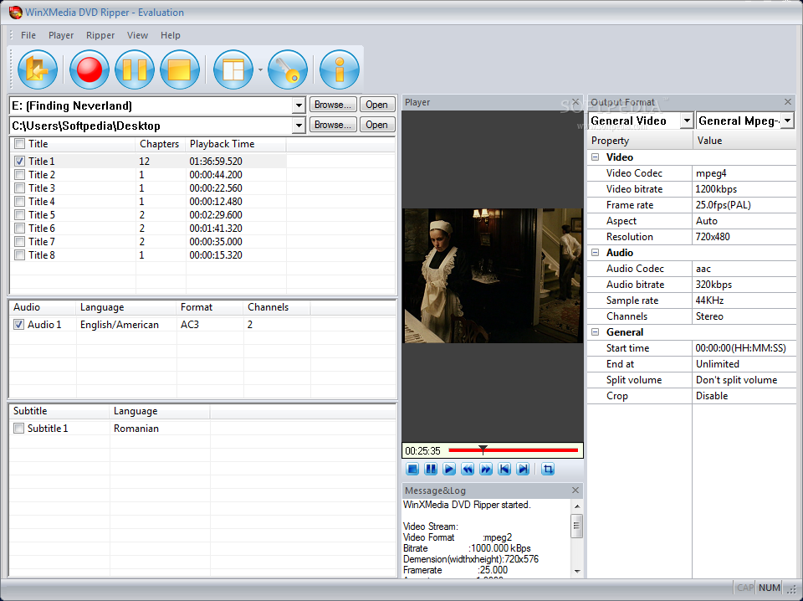Click the player crop icon
This screenshot has height=601, width=803.
pos(547,469)
